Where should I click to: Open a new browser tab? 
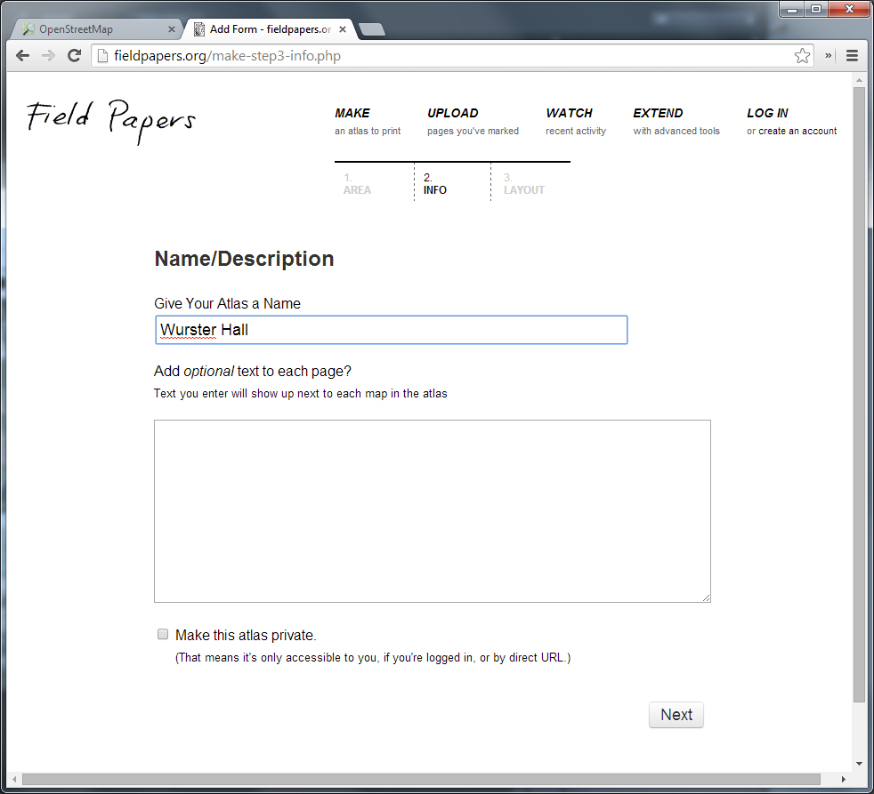tap(372, 29)
